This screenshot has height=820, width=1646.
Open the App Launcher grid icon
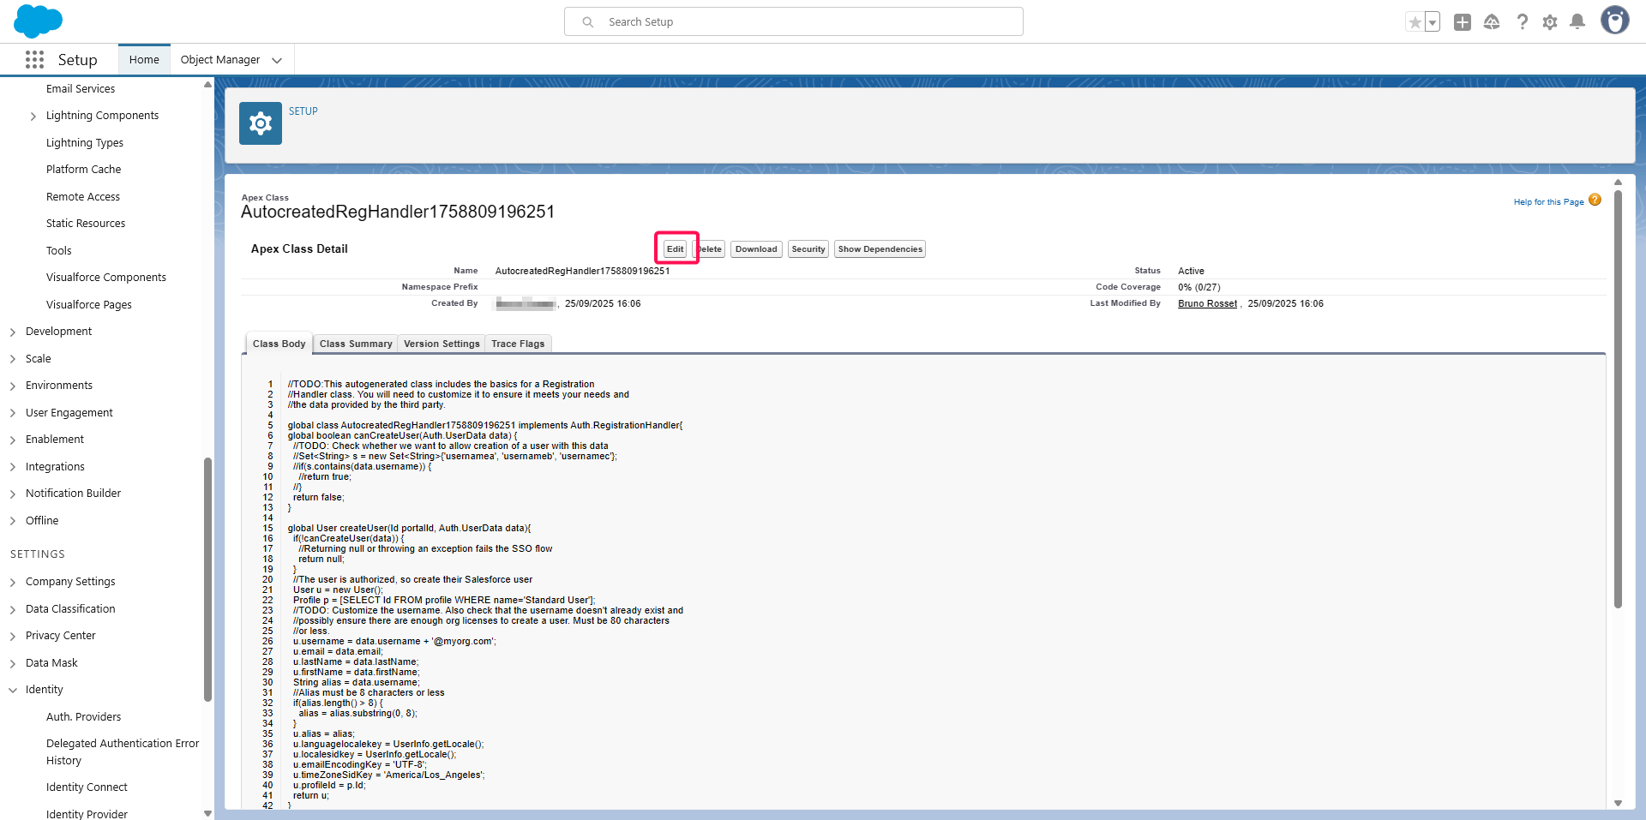click(x=34, y=59)
